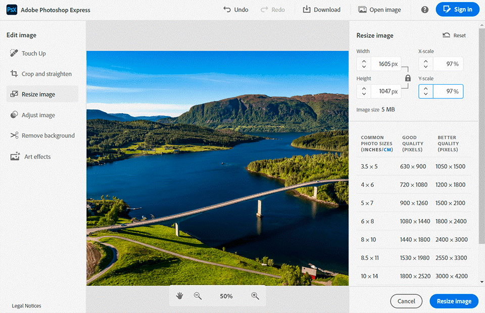Select Crop and straighten menu item

click(x=46, y=74)
